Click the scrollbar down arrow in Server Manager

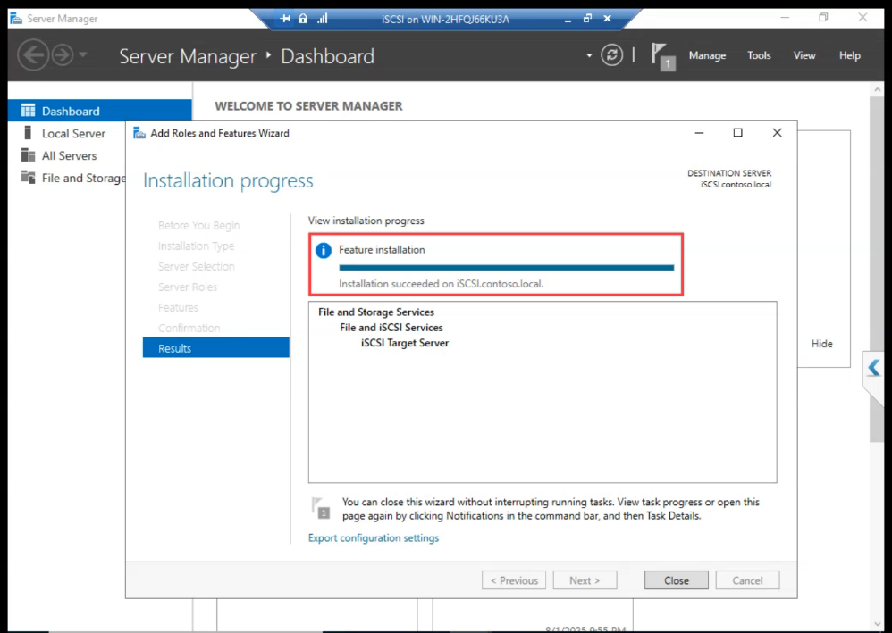point(877,624)
